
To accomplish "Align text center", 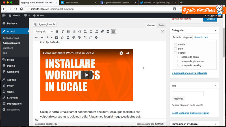I will click(x=91, y=32).
